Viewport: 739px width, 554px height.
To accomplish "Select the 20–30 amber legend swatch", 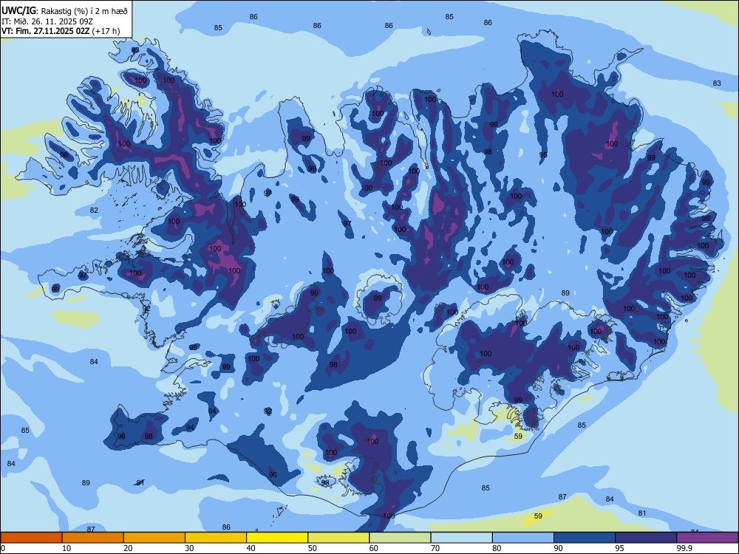I will click(154, 538).
